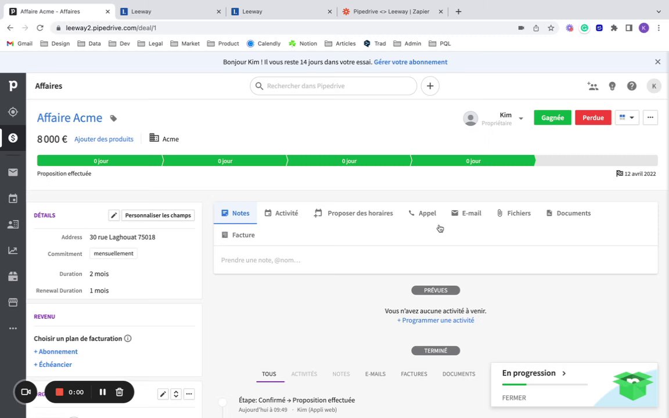Viewport: 669px width, 418px height.
Task: Mark the deal as Perdue
Action: [593, 118]
